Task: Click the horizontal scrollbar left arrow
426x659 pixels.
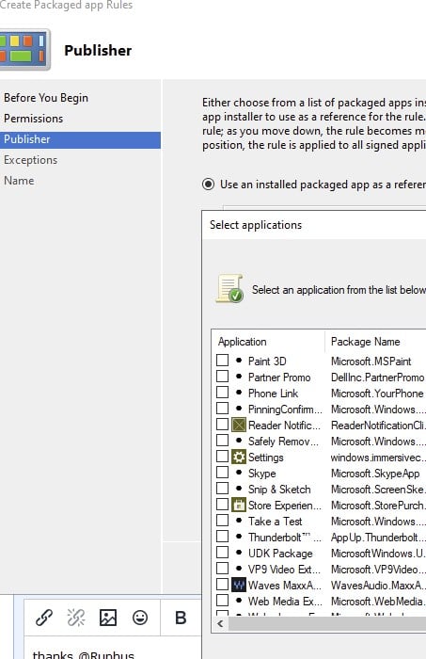Action: [220, 623]
